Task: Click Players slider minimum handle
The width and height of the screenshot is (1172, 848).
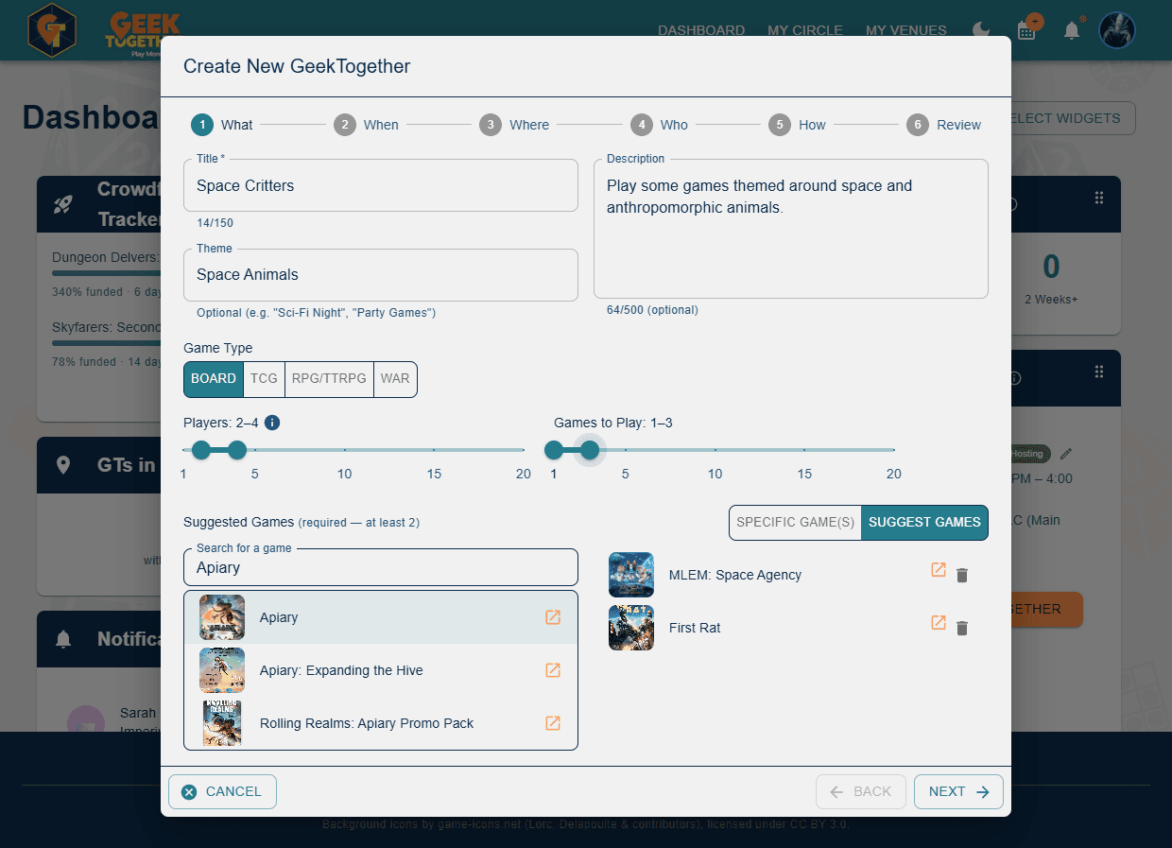Action: pyautogui.click(x=200, y=450)
